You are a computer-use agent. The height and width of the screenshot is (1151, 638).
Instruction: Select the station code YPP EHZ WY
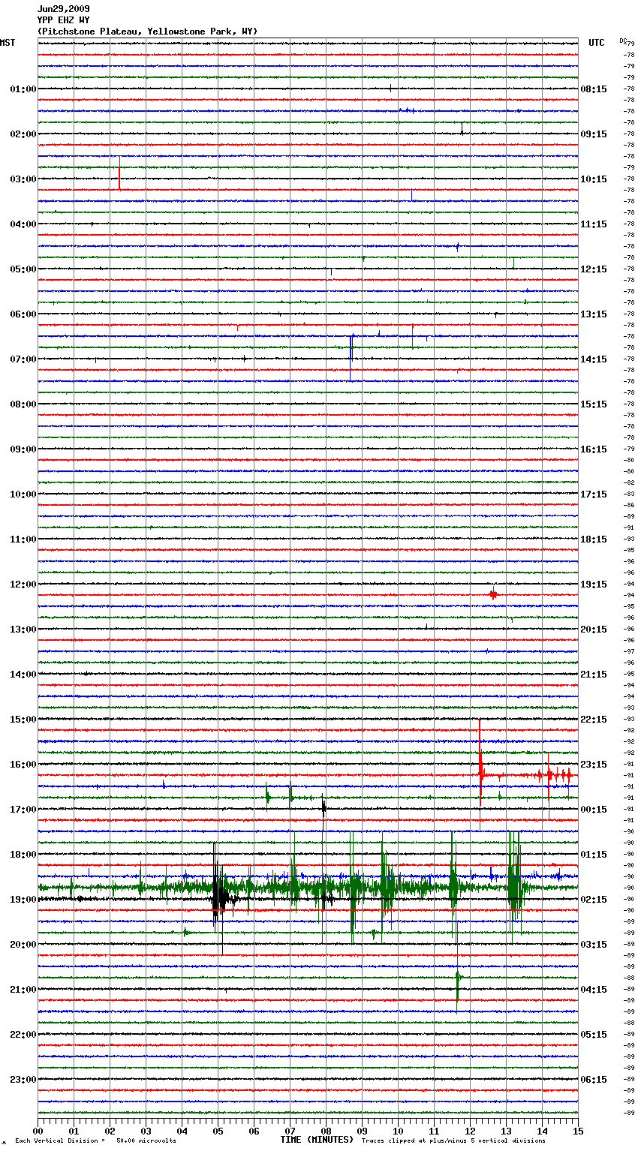(63, 20)
